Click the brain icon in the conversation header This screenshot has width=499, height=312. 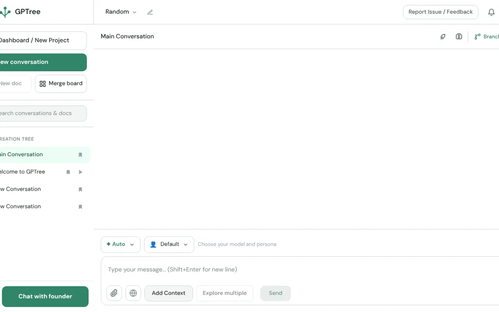pos(459,37)
